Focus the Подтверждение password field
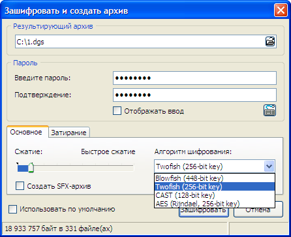The image size is (291, 237). pyautogui.click(x=194, y=95)
